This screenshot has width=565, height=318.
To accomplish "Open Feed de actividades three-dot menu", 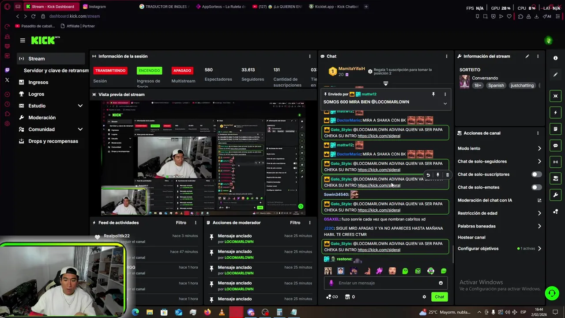I will 196,223.
